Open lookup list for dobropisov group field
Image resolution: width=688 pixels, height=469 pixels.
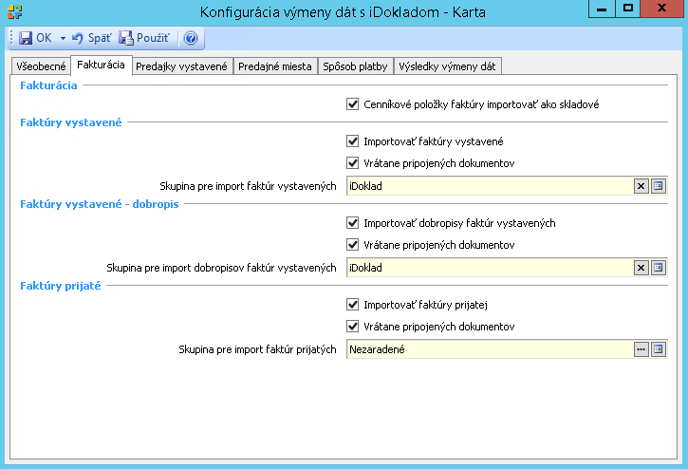pos(658,268)
